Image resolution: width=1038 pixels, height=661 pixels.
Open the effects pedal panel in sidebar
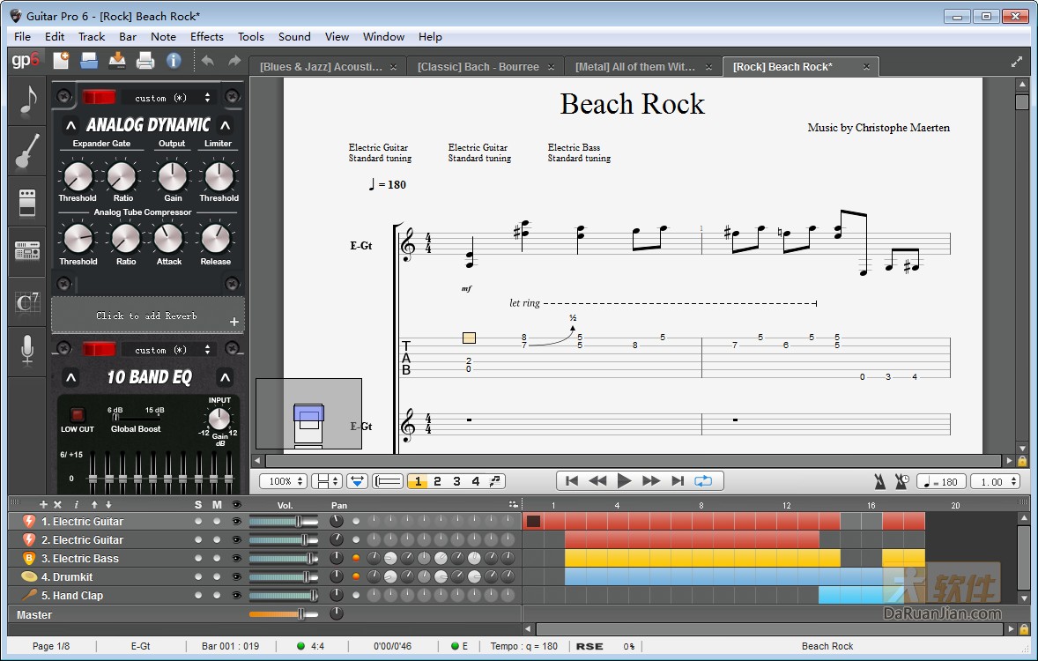pos(27,202)
